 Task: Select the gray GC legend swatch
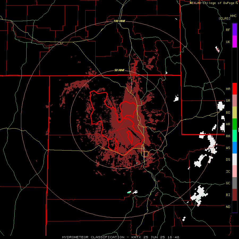pyautogui.click(x=234, y=183)
